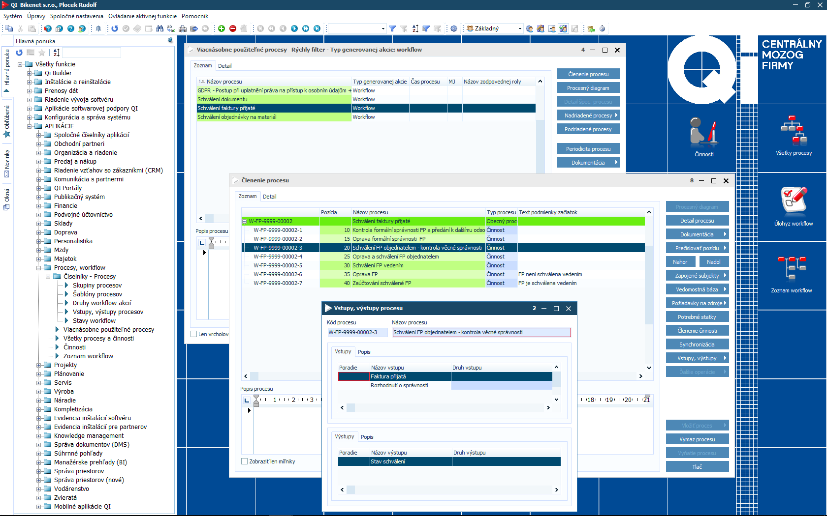Toggle the Len vrcholové checkbox
Viewport: 827px width, 516px height.
pos(194,334)
